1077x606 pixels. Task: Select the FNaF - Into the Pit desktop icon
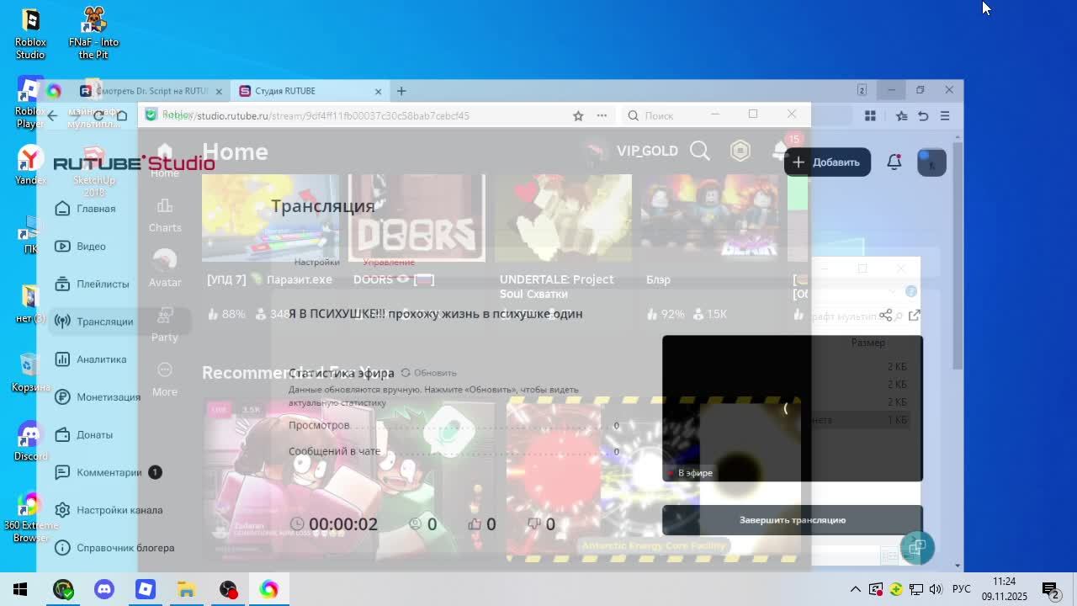point(93,34)
